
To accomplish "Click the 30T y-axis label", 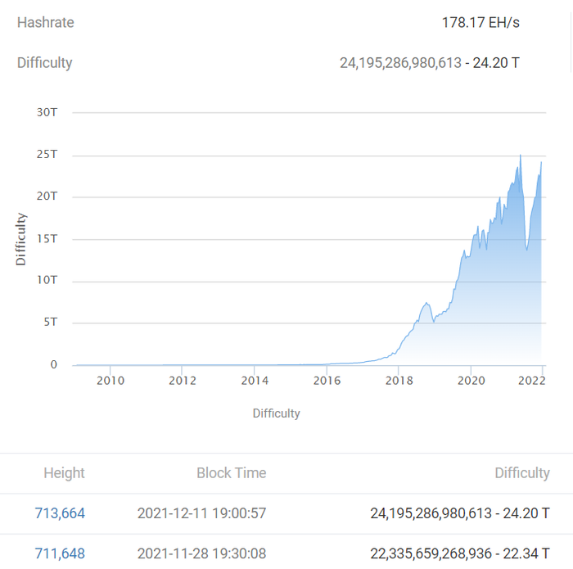I will coord(47,112).
